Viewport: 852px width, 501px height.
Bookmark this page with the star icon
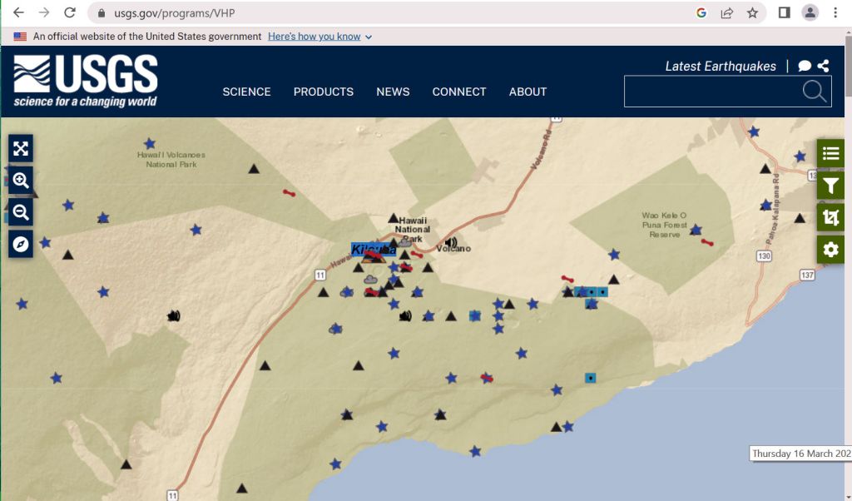click(x=752, y=12)
